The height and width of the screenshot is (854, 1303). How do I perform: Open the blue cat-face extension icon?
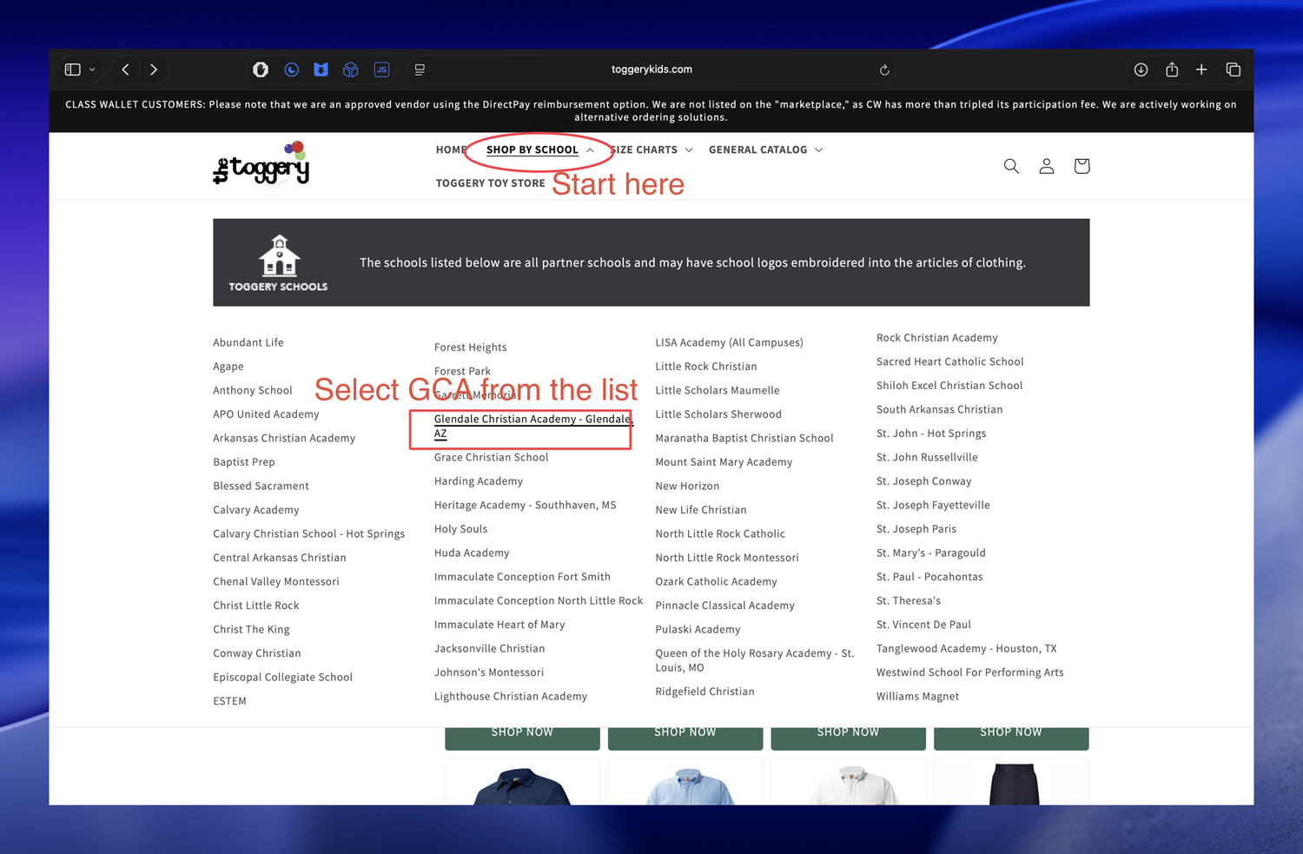(x=321, y=70)
